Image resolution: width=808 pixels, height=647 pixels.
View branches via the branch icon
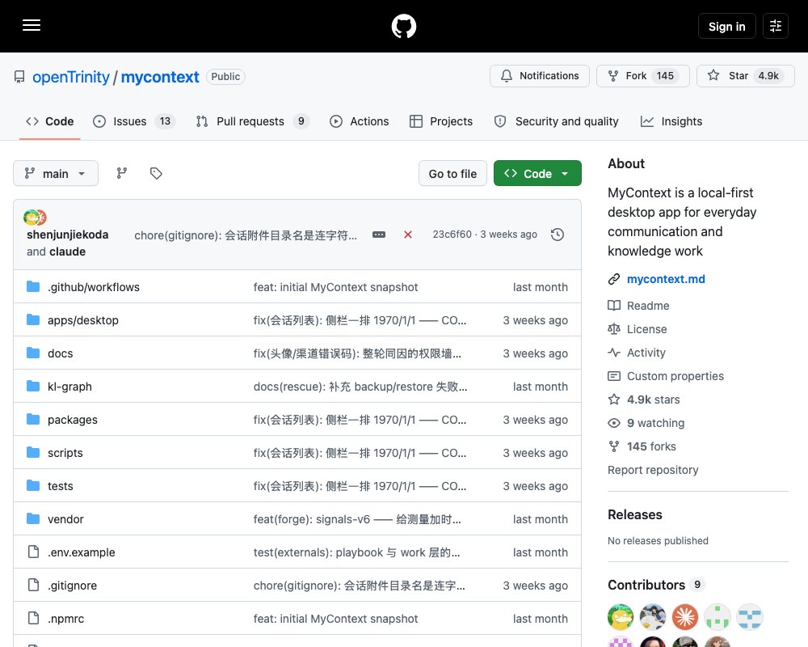click(122, 173)
